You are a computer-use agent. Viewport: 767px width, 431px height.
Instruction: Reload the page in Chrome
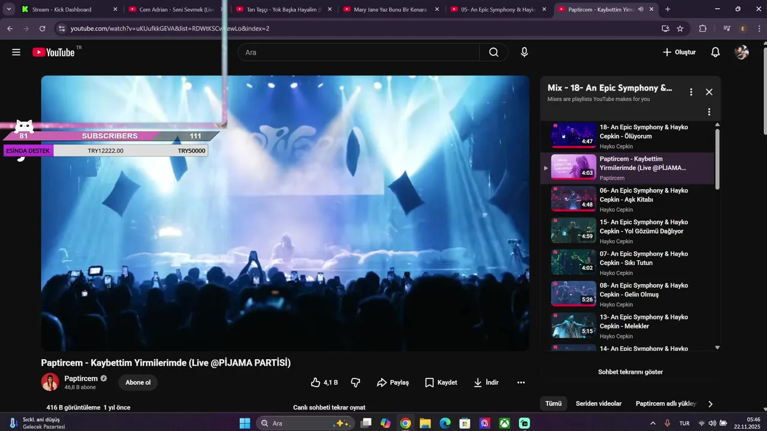tap(42, 28)
